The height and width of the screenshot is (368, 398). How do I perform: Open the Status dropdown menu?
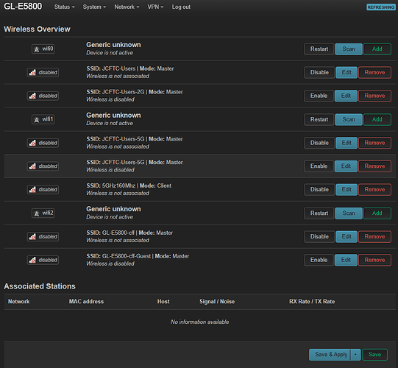(65, 7)
